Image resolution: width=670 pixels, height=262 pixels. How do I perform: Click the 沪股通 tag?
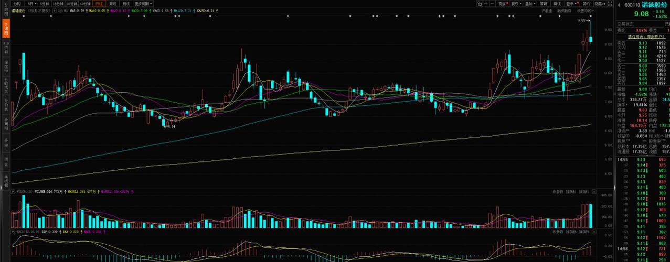[x=547, y=10]
